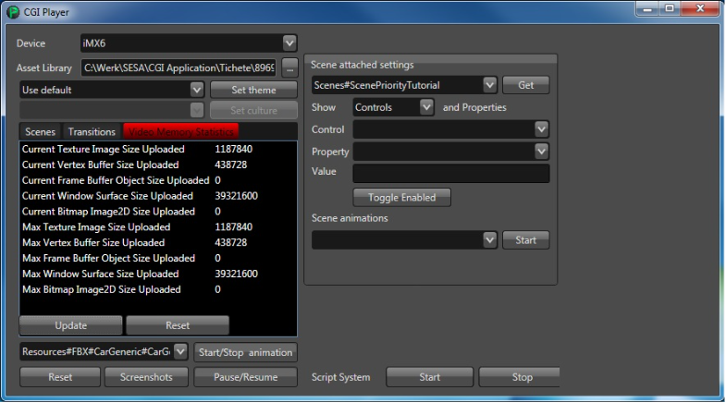Expand the Show Controls dropdown
This screenshot has width=726, height=403.
(426, 107)
